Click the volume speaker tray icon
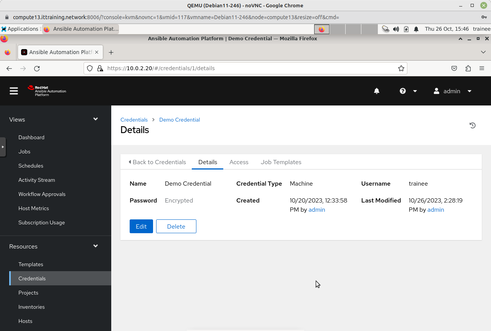This screenshot has width=491, height=331. click(x=396, y=29)
